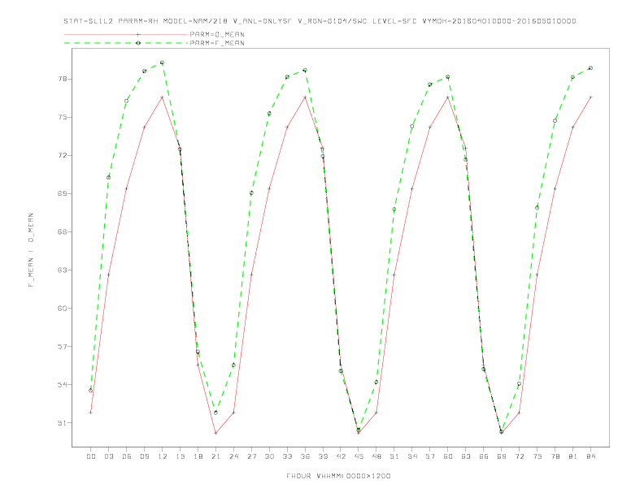This screenshot has height=497, width=644.
Task: Click x-axis forecast hour label 27
Action: (251, 456)
